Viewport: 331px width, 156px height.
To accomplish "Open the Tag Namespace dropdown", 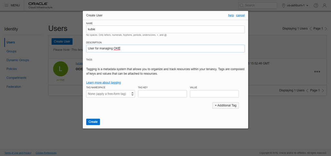I will 110,94.
